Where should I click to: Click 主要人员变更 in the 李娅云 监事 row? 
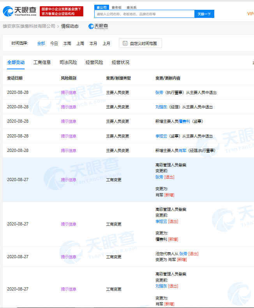click(x=118, y=136)
